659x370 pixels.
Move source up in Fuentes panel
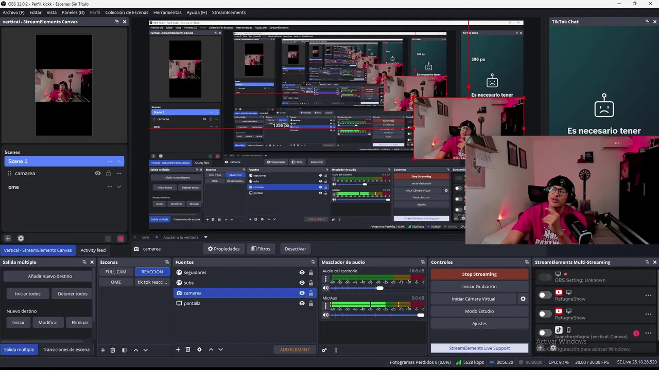click(x=211, y=349)
